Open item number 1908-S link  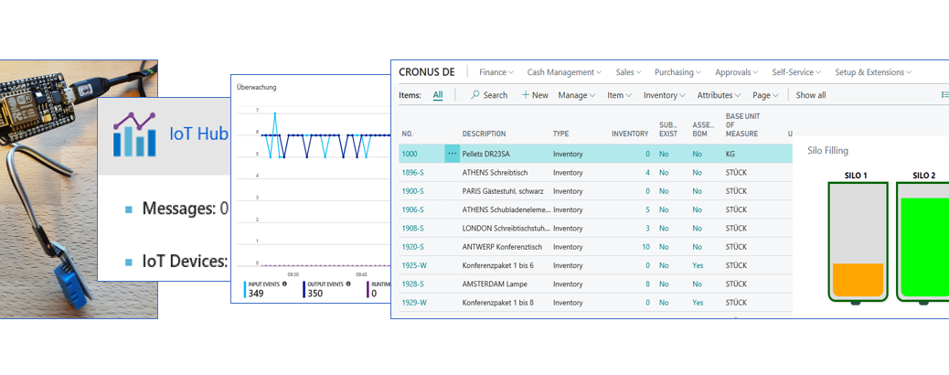coord(412,229)
